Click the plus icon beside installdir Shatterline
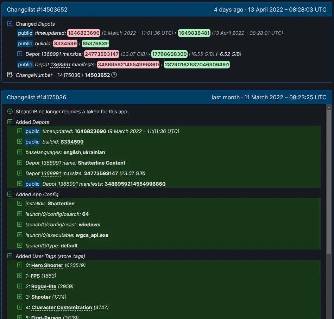The height and width of the screenshot is (319, 334). 20,204
